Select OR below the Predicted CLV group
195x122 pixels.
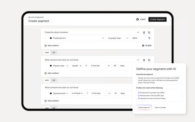coord(54,53)
